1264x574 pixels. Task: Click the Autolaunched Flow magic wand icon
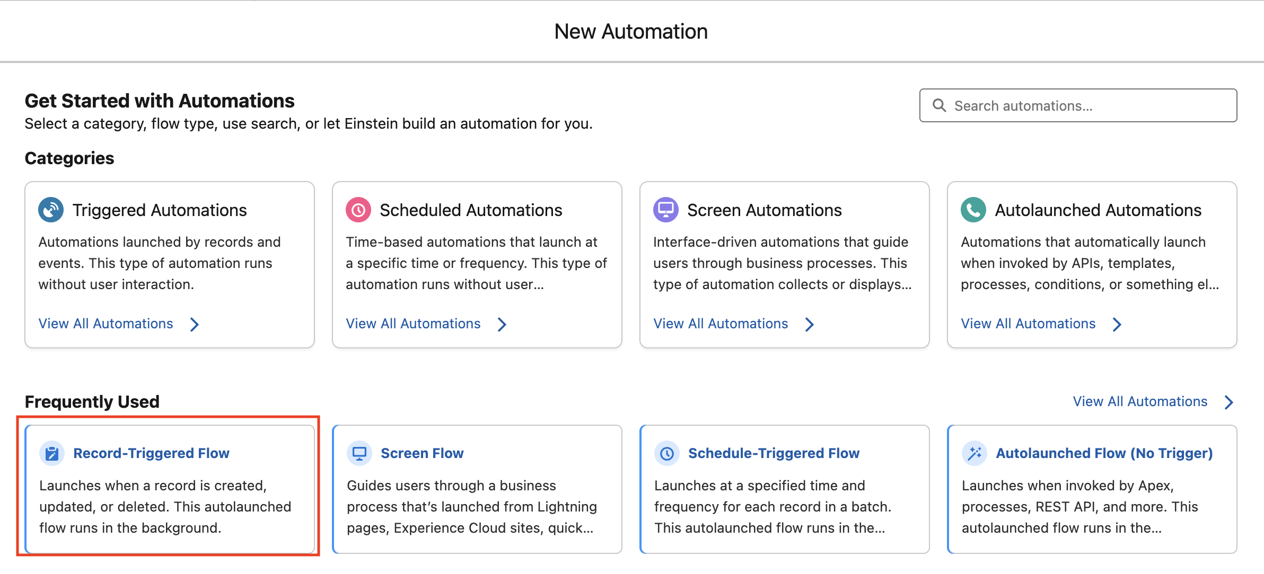coord(975,453)
